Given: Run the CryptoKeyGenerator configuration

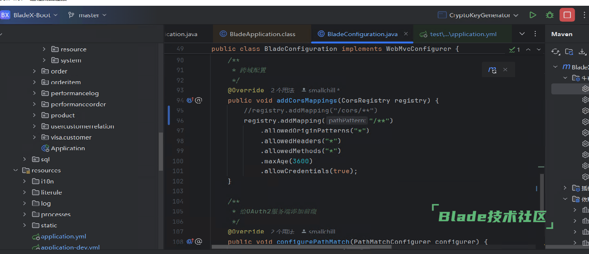Looking at the screenshot, I should pyautogui.click(x=533, y=15).
